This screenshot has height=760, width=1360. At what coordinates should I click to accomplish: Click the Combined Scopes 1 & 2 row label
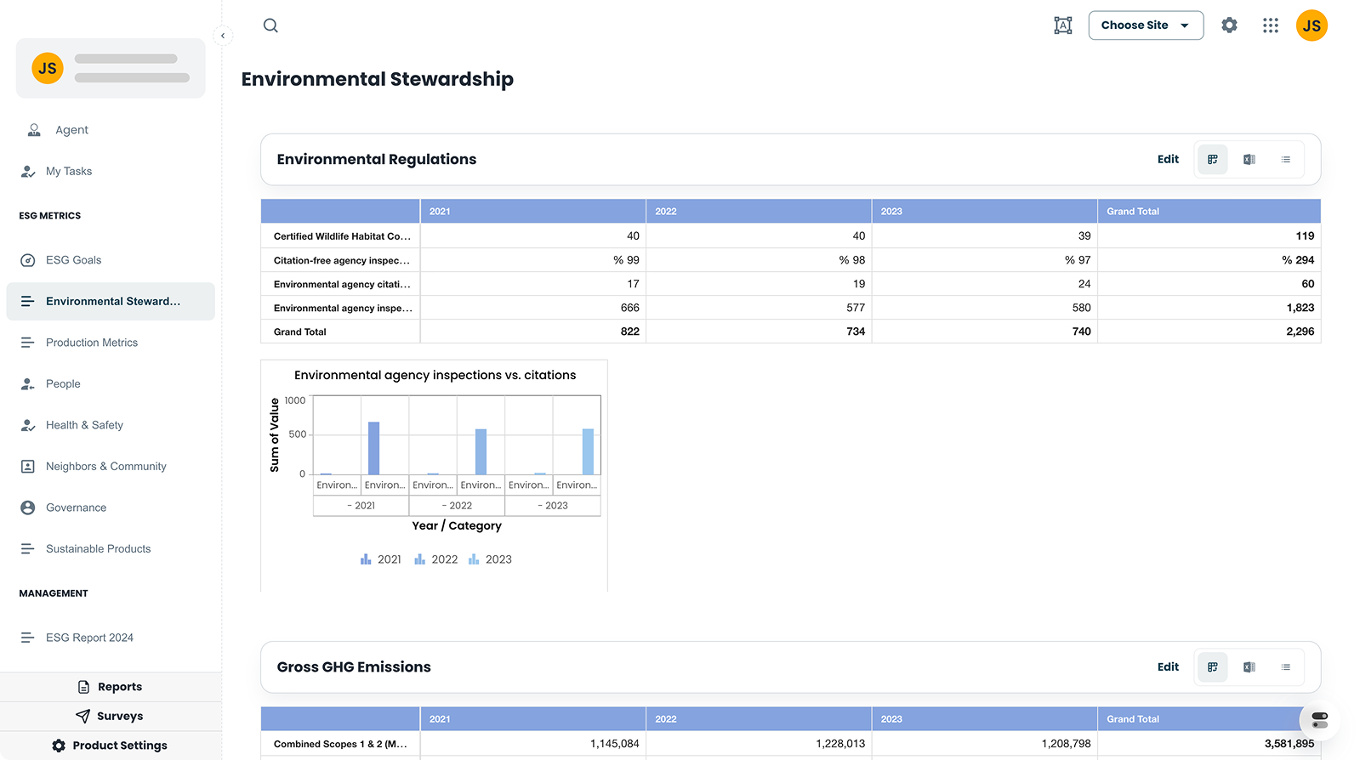(x=340, y=744)
